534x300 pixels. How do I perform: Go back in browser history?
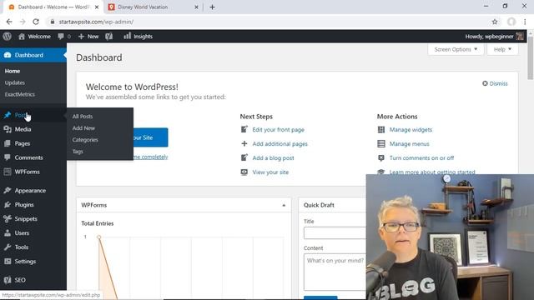[9, 22]
